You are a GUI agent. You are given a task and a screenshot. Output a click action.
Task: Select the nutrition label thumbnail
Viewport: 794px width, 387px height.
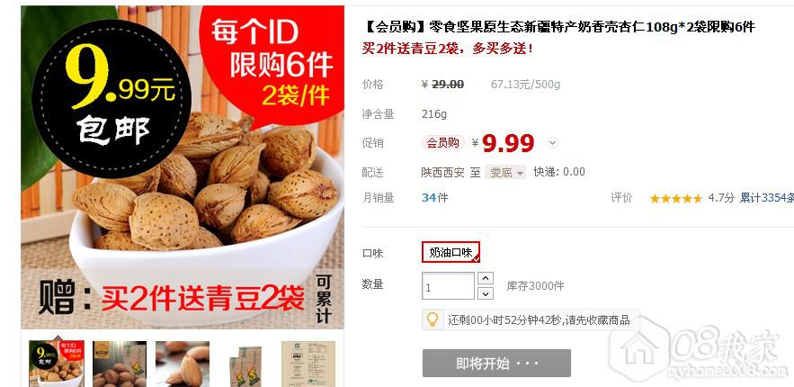pyautogui.click(x=308, y=364)
